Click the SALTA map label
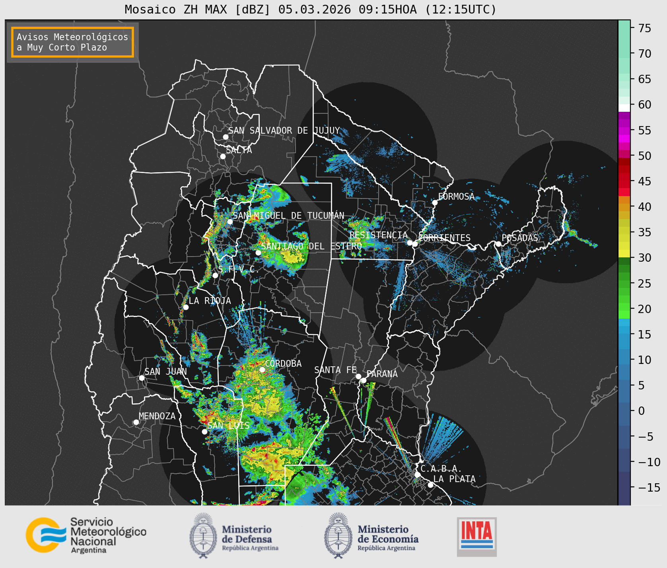 (x=239, y=150)
